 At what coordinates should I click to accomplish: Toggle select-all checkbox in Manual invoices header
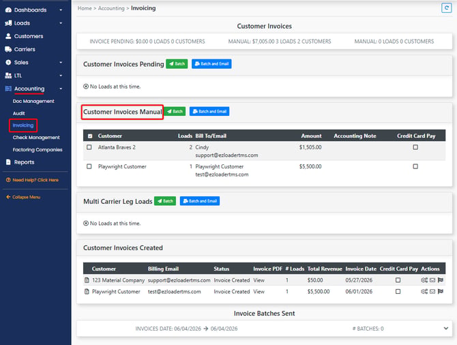pyautogui.click(x=90, y=136)
